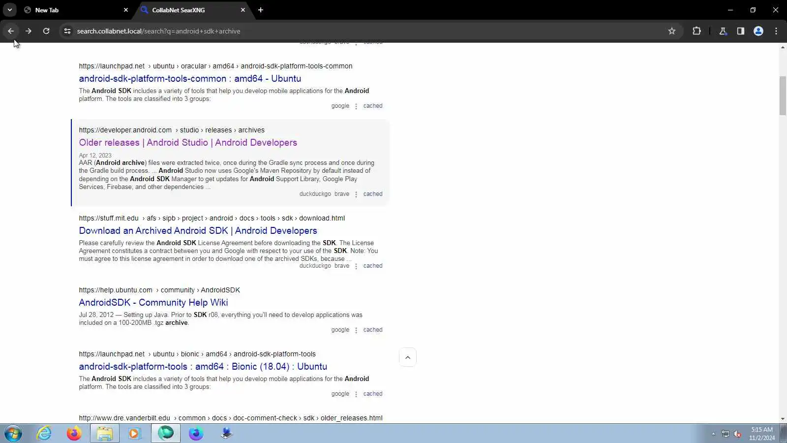The height and width of the screenshot is (443, 787).
Task: Click the page scrollbar down arrow
Action: tap(783, 419)
